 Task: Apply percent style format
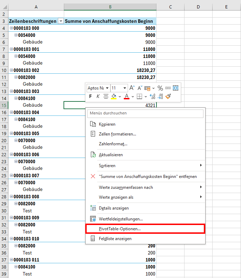pos(160,88)
